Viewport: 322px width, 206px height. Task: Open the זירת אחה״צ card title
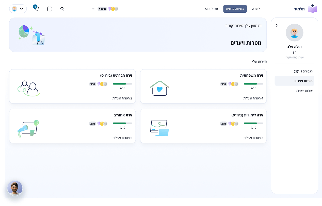pyautogui.click(x=123, y=115)
